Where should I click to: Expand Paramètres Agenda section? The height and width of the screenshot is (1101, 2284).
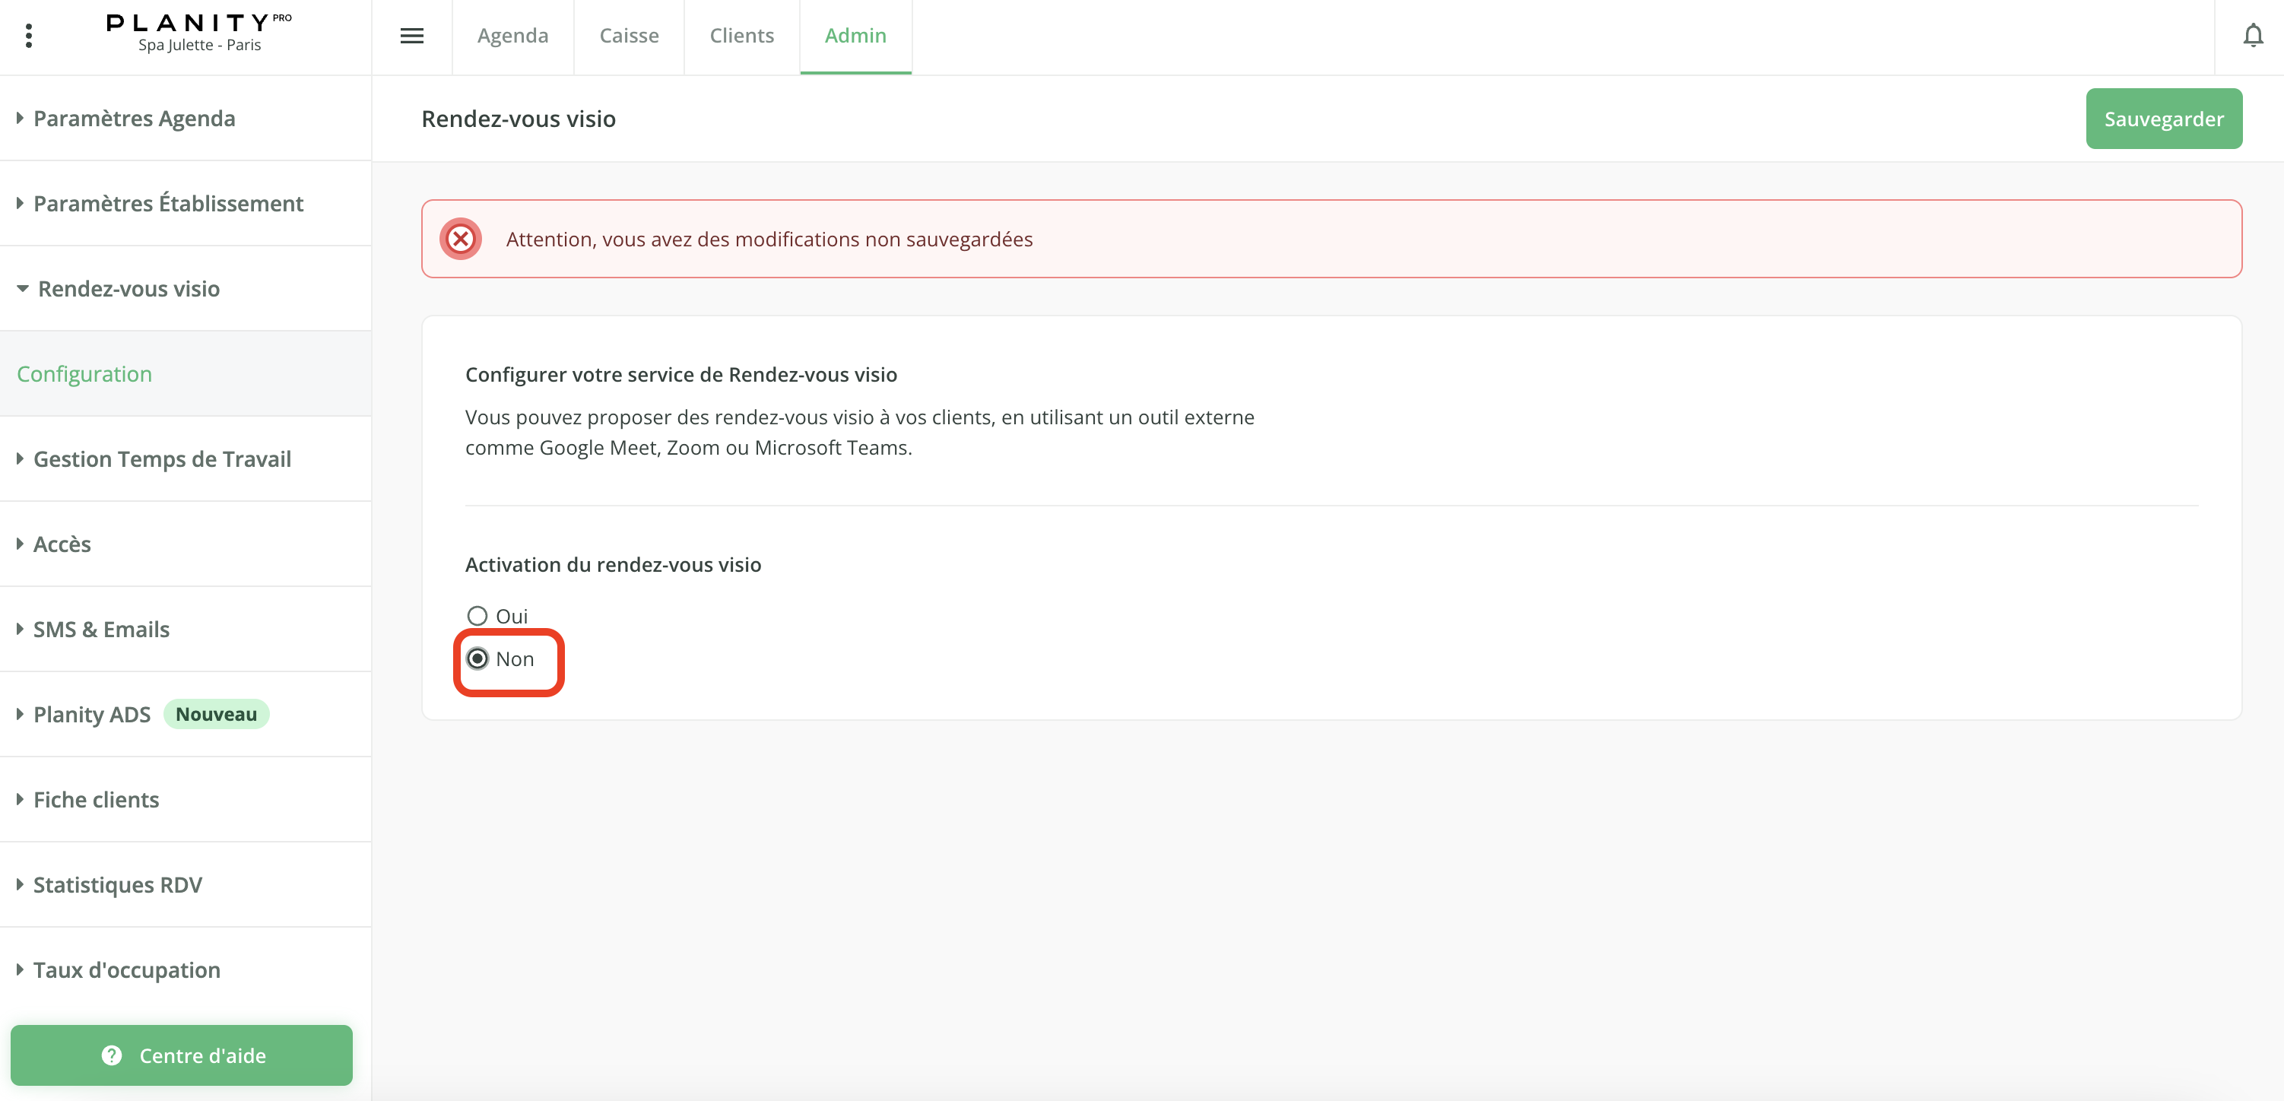point(134,118)
